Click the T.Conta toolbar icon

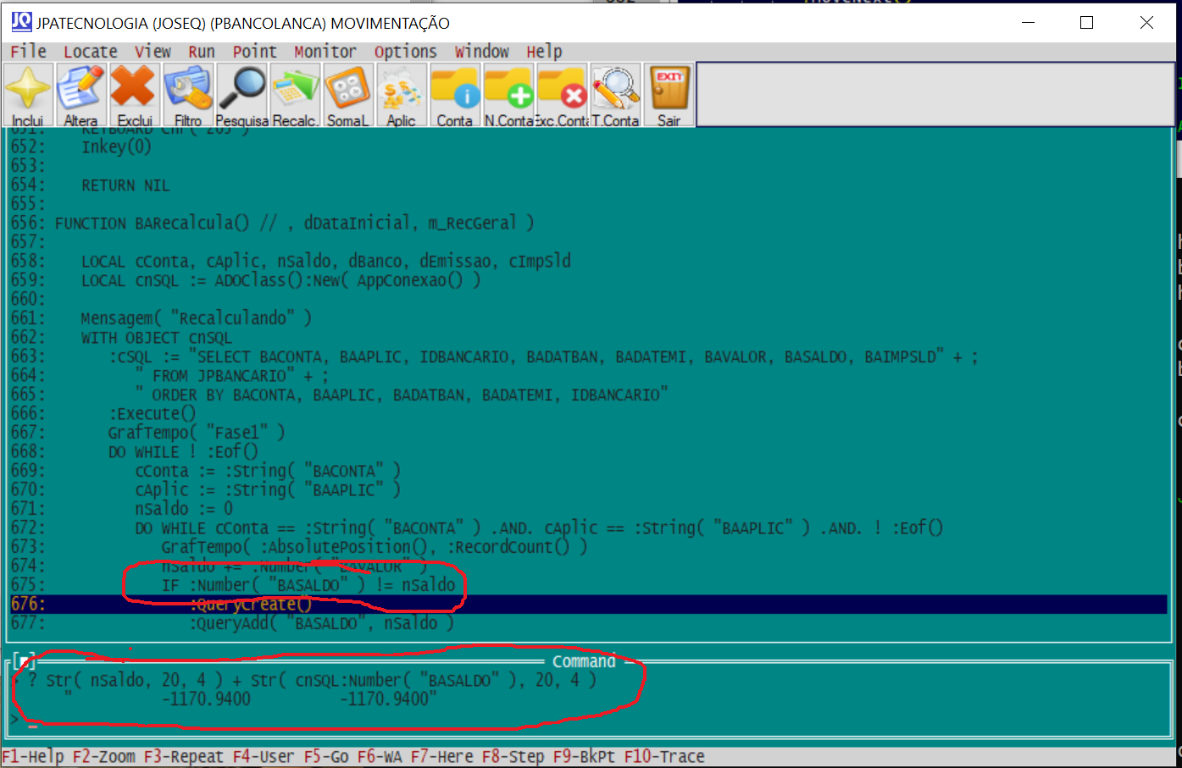615,96
